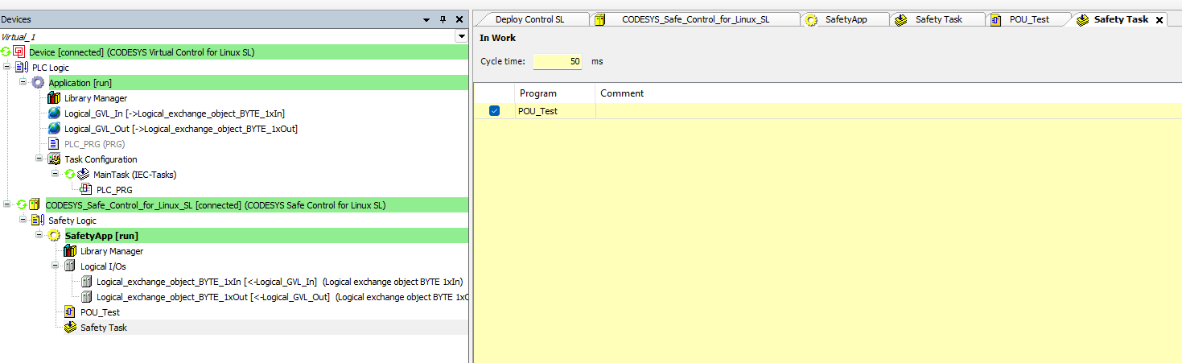Click the Safety Task icon in the tree
This screenshot has height=363, width=1182.
pyautogui.click(x=70, y=328)
